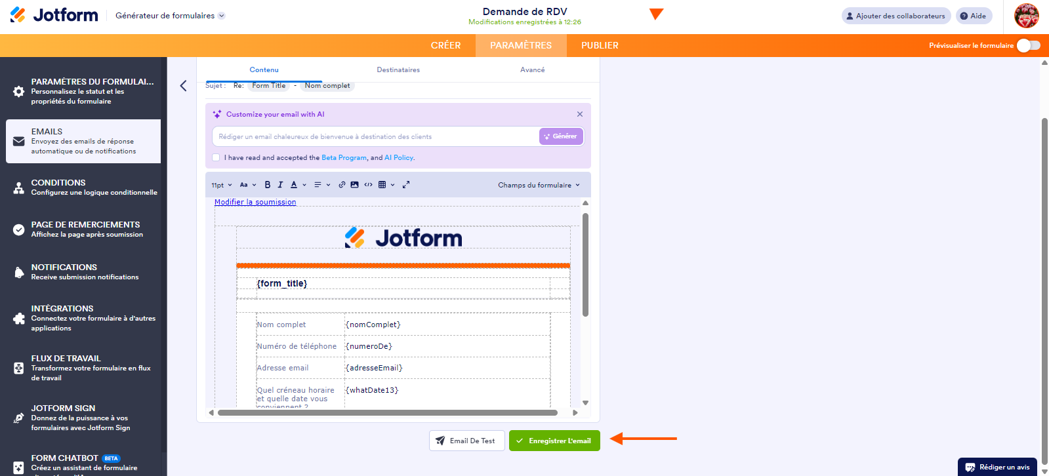Open the NOTIFICATIONS bell icon
This screenshot has height=476, width=1049.
click(x=19, y=272)
